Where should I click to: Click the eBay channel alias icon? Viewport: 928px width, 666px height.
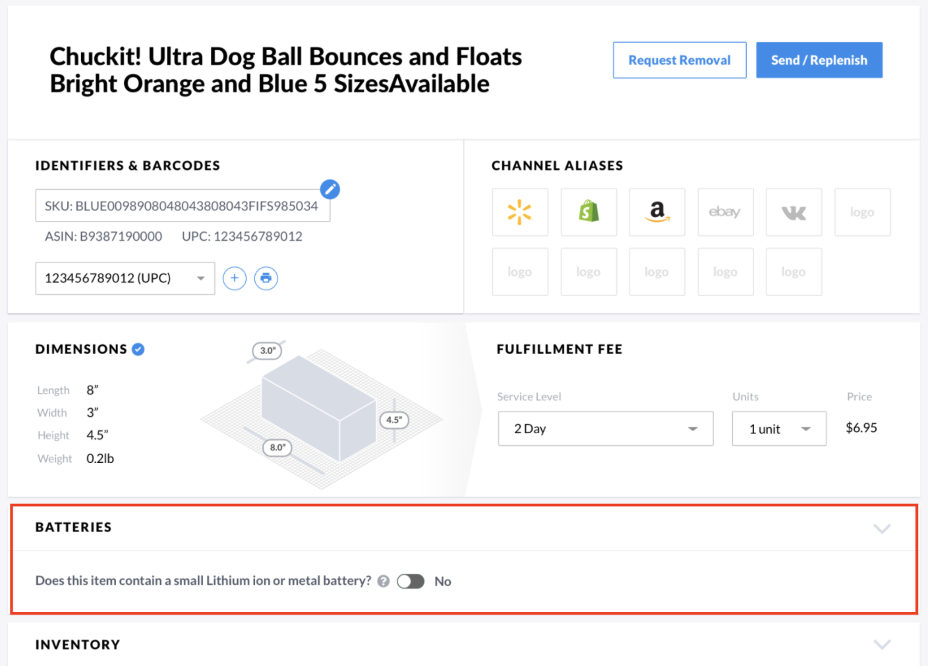tap(725, 212)
